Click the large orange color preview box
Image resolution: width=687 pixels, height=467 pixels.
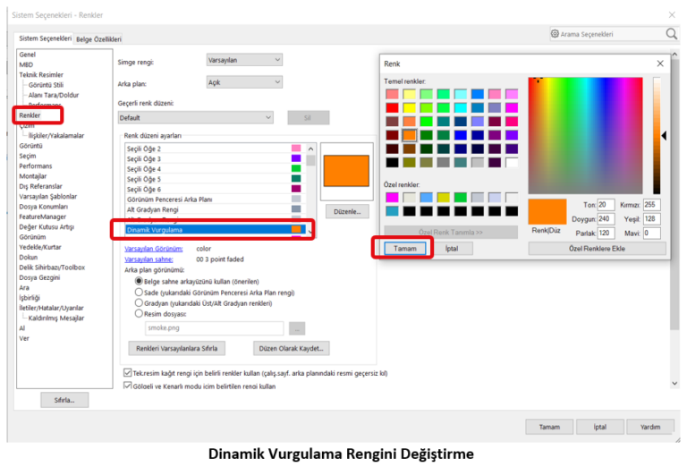pyautogui.click(x=343, y=171)
